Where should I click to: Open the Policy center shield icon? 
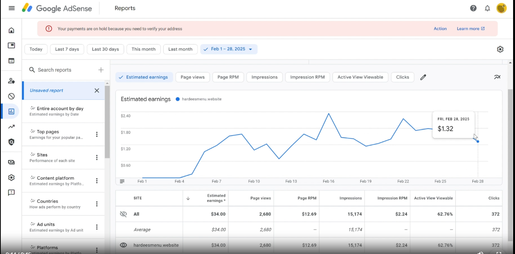(x=12, y=142)
